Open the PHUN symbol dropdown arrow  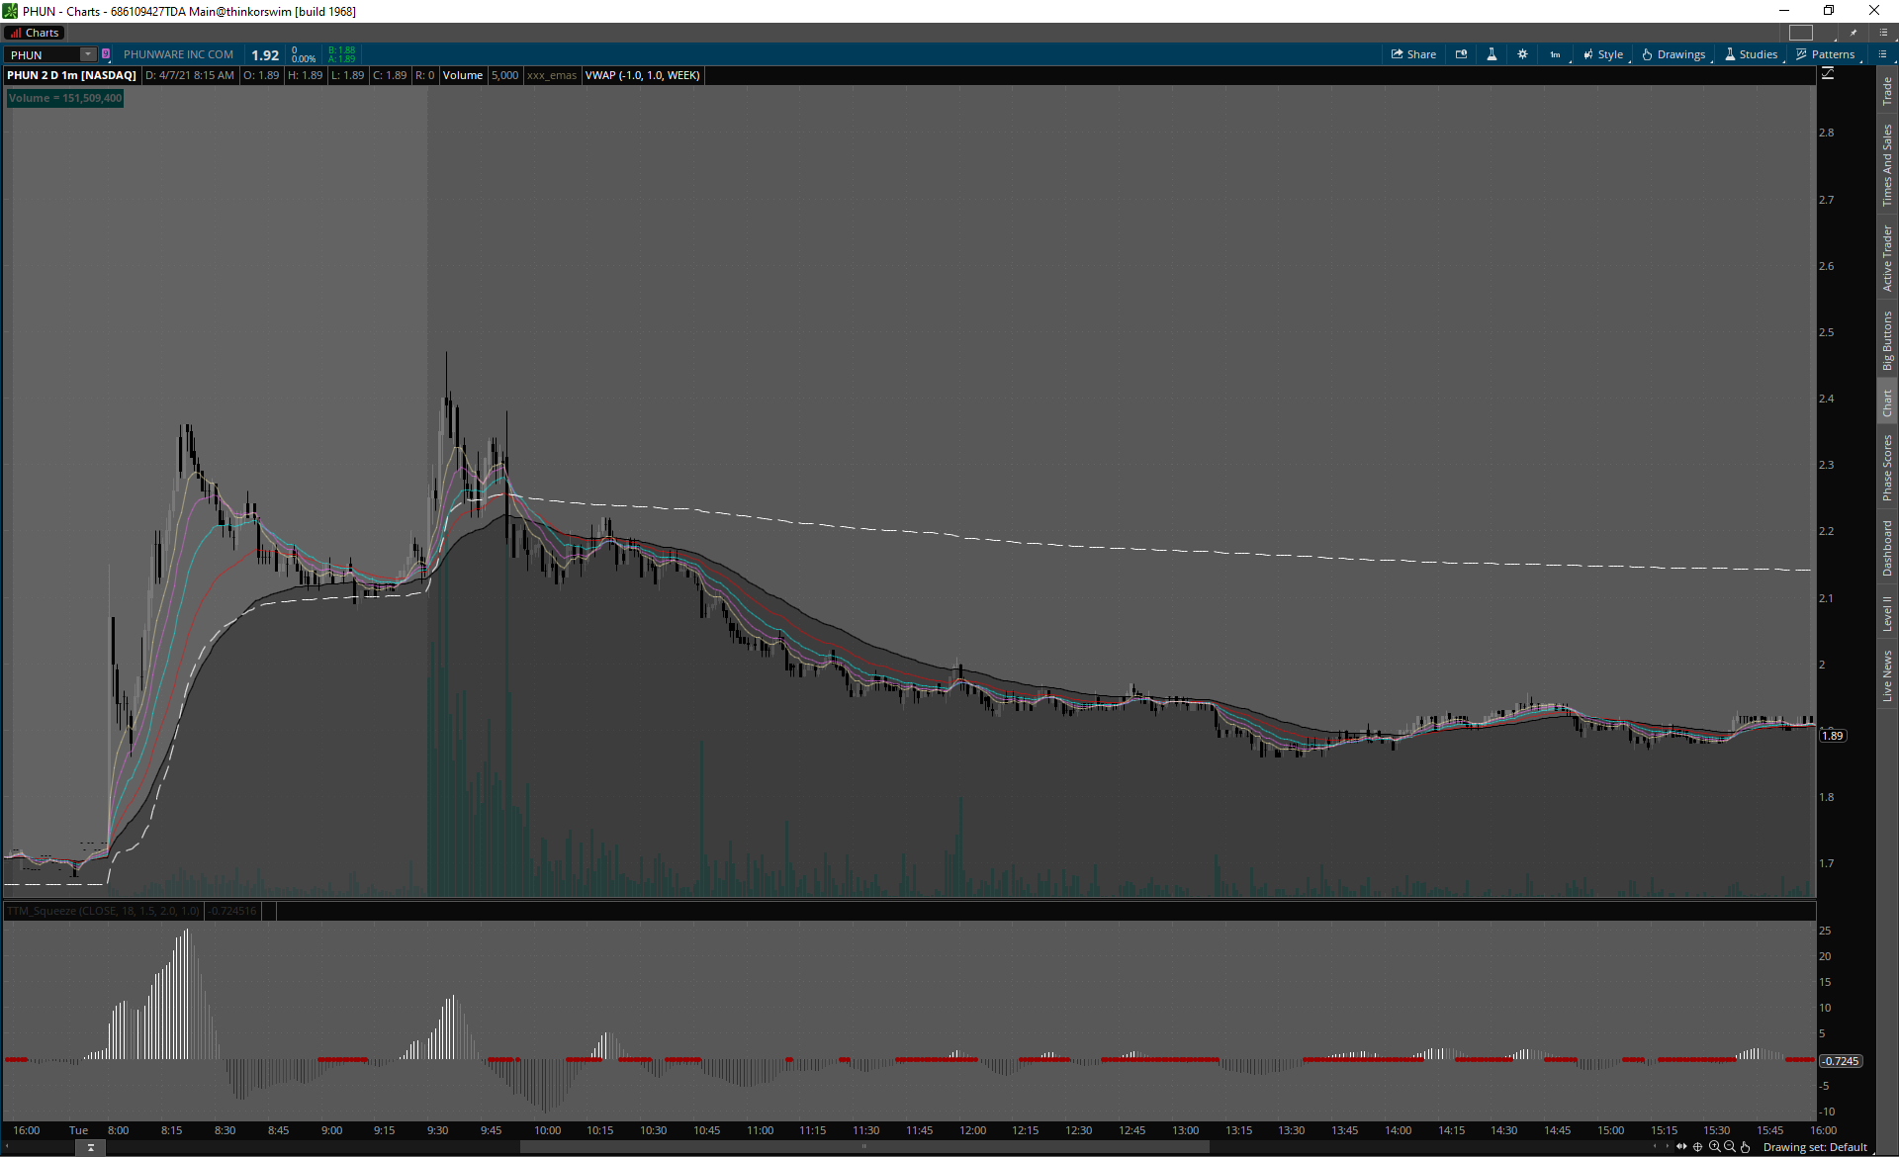click(x=88, y=54)
